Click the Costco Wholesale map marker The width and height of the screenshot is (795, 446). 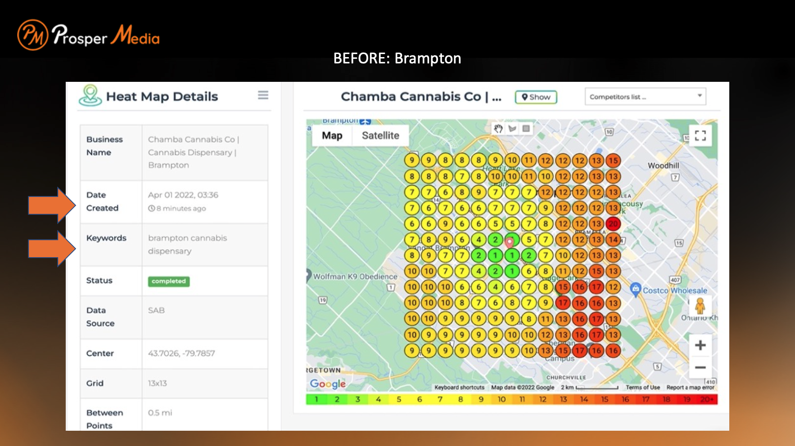(x=636, y=289)
